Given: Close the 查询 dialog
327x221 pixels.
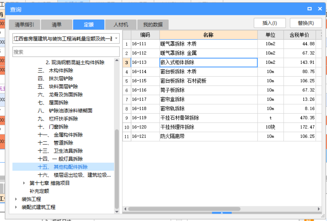Looking at the screenshot, I should [x=320, y=9].
